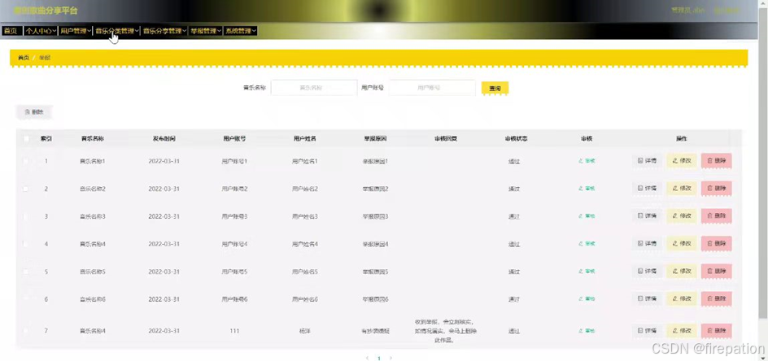The width and height of the screenshot is (768, 361).
Task: Click the 用户账号3 cell
Action: (234, 216)
